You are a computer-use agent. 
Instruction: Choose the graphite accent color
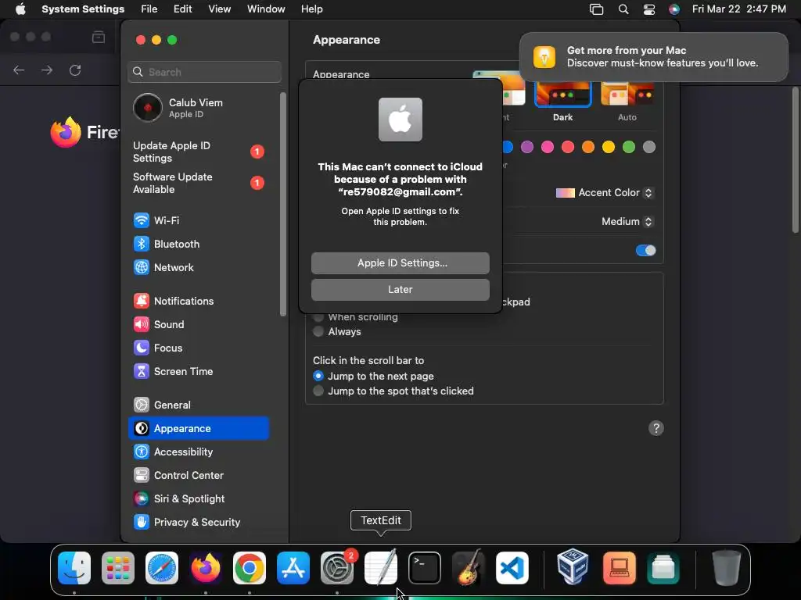[x=648, y=147]
